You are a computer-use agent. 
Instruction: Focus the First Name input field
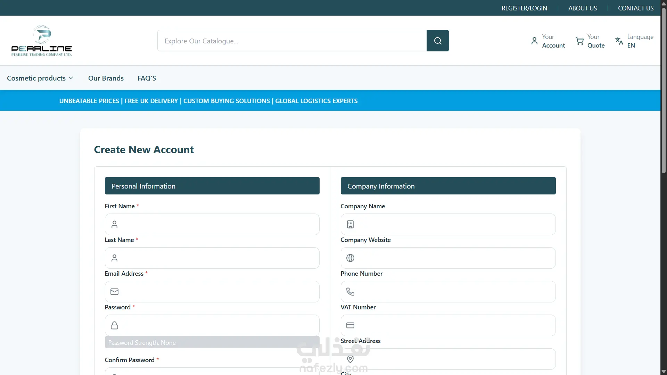[x=212, y=224]
